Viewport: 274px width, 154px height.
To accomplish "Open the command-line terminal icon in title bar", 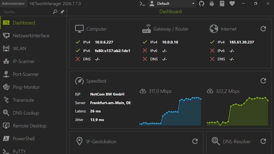I will [142, 4].
